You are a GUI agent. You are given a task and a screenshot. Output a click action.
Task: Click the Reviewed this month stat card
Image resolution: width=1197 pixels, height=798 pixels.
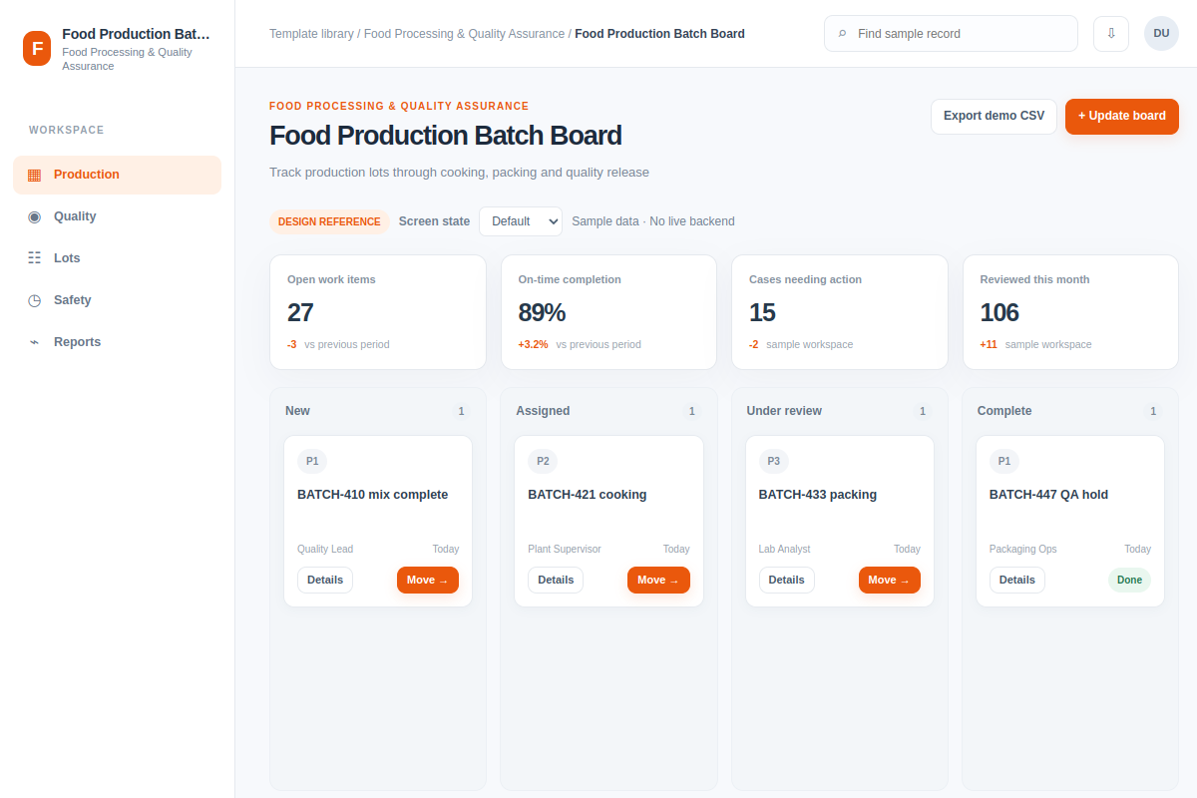1070,312
